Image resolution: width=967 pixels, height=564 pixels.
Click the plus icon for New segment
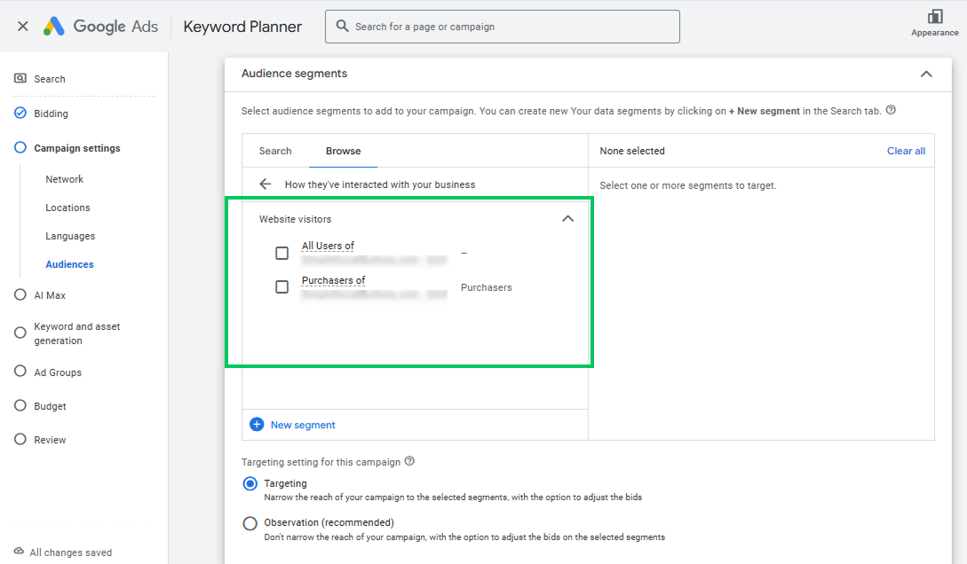click(257, 424)
